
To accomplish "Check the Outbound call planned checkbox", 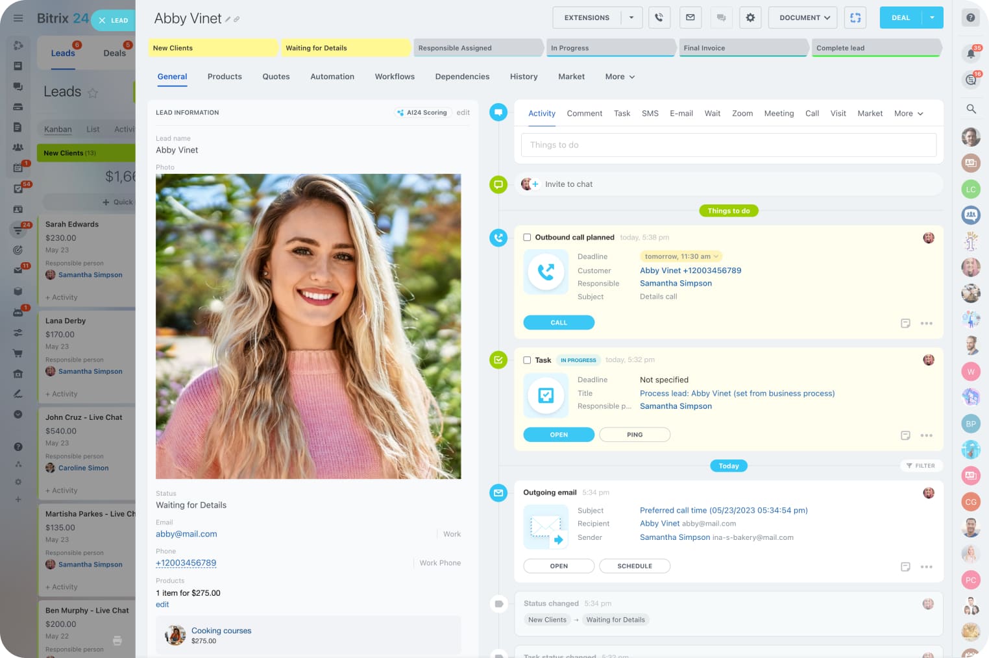I will point(527,238).
